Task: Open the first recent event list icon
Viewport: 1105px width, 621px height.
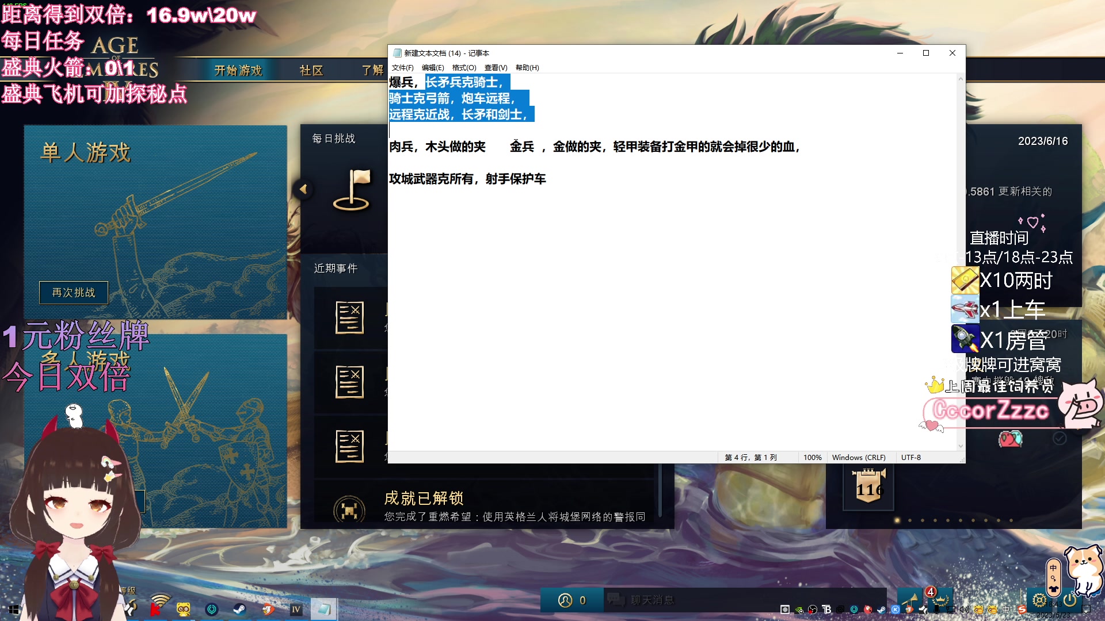Action: (x=349, y=317)
